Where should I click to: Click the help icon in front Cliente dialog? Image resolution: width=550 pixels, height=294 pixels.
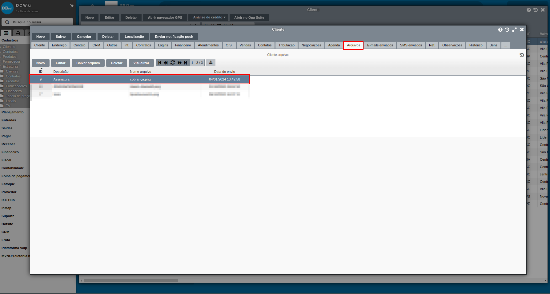coord(500,29)
